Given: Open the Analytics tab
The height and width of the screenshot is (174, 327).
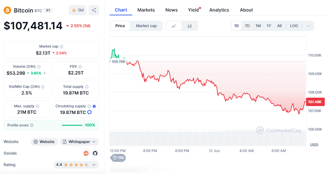Looking at the screenshot, I should pos(219,10).
